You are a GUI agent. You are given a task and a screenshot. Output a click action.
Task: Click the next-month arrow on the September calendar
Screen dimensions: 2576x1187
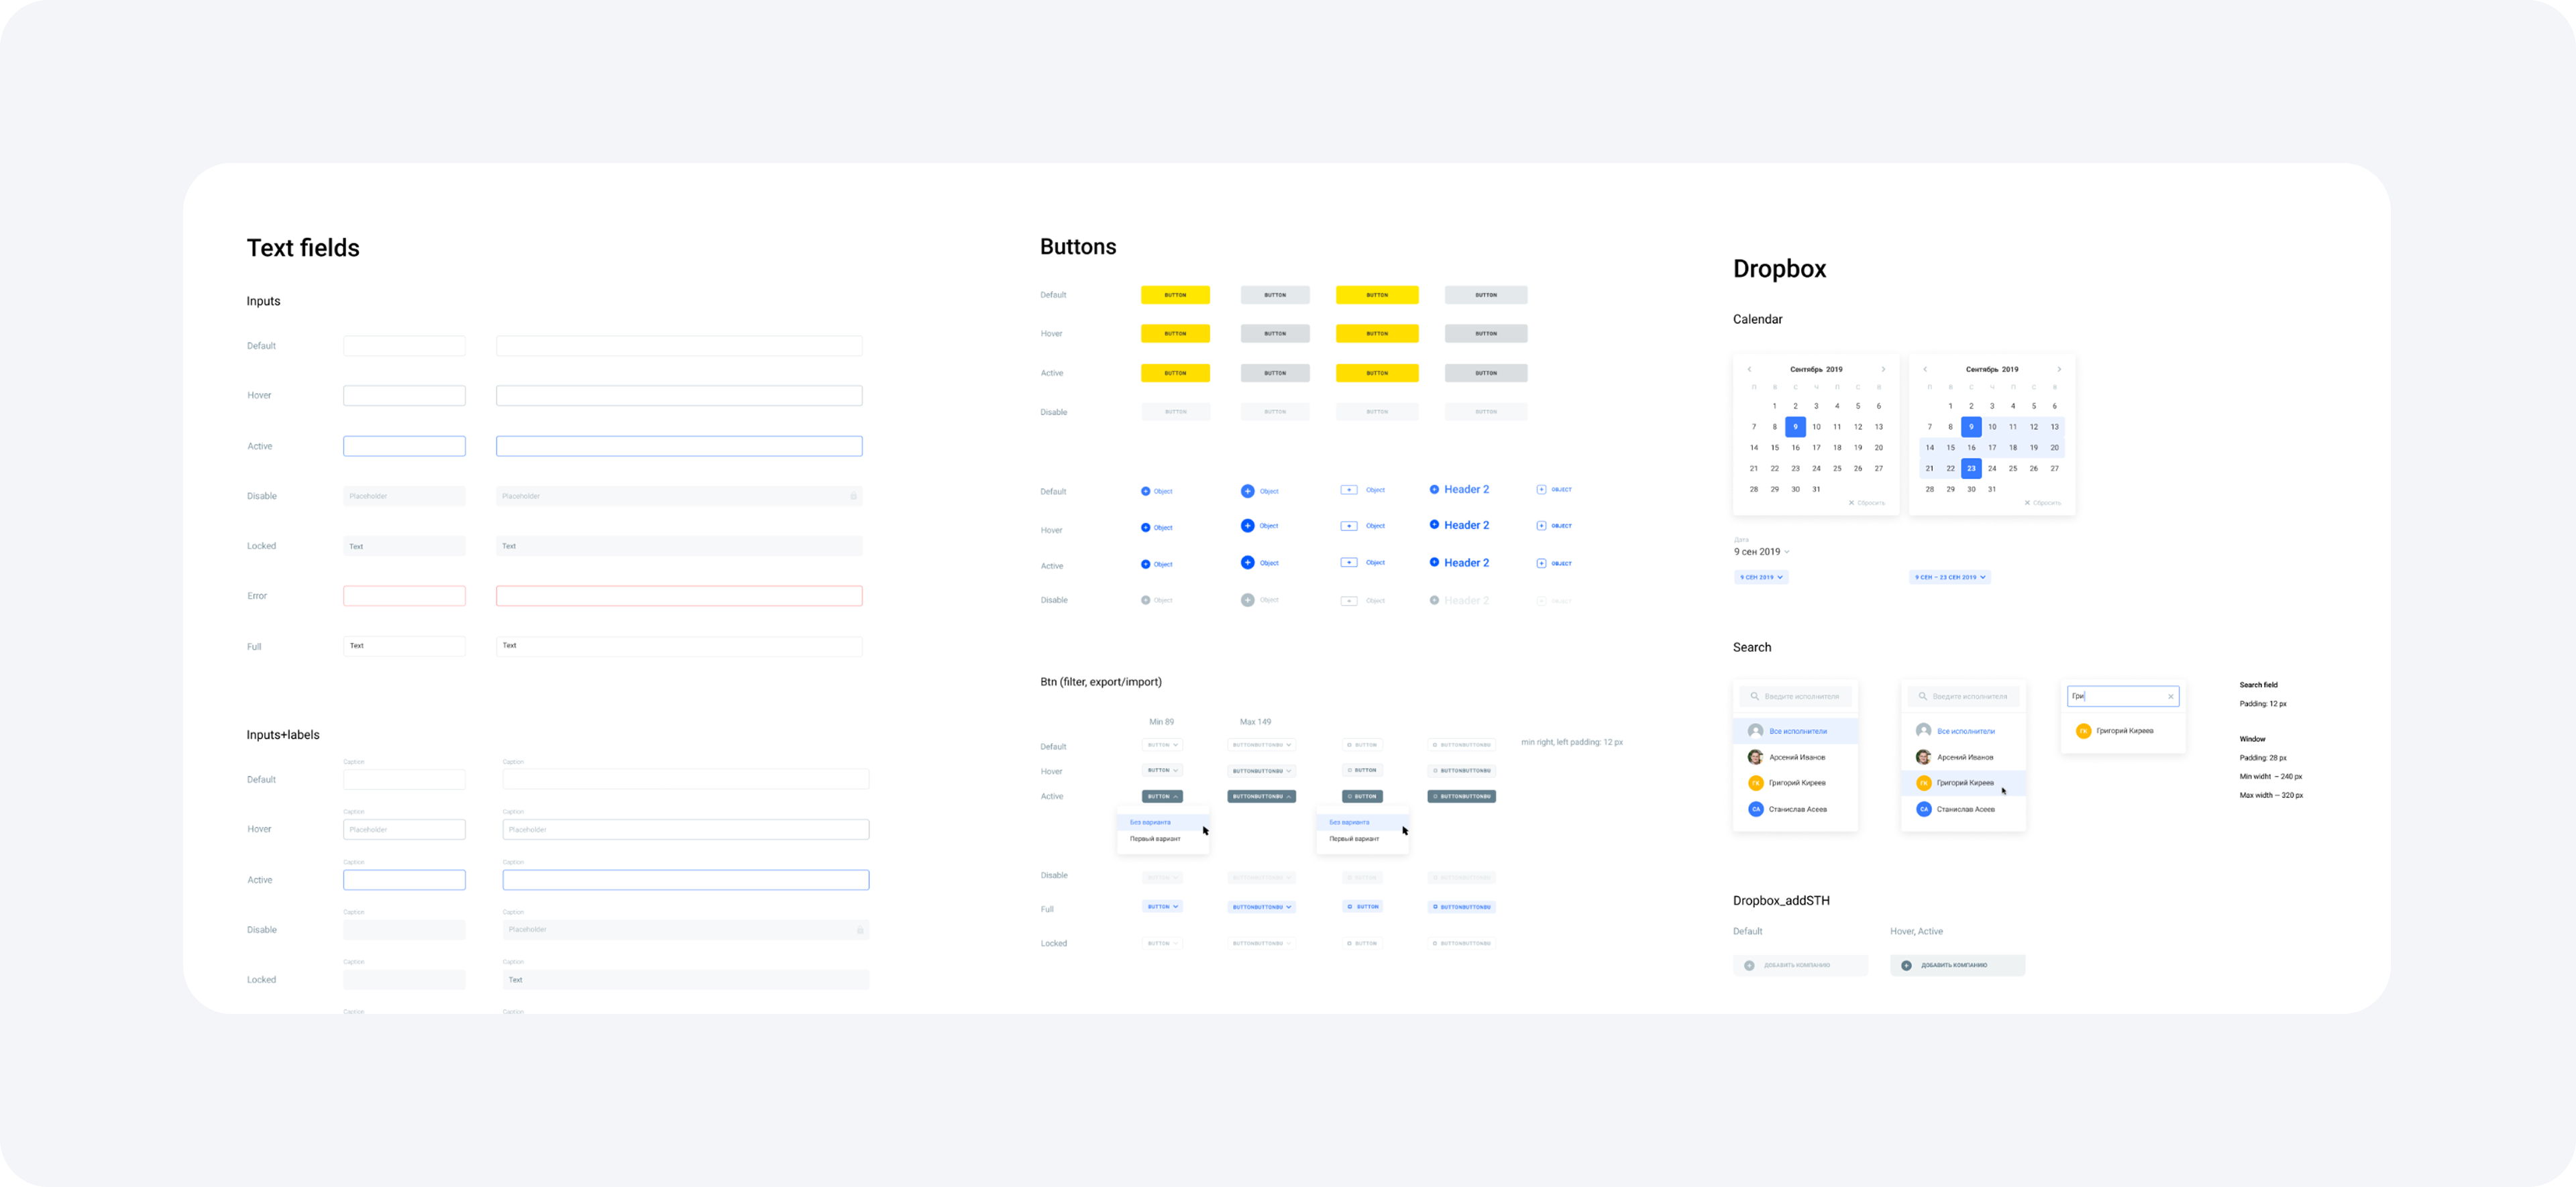(1883, 369)
